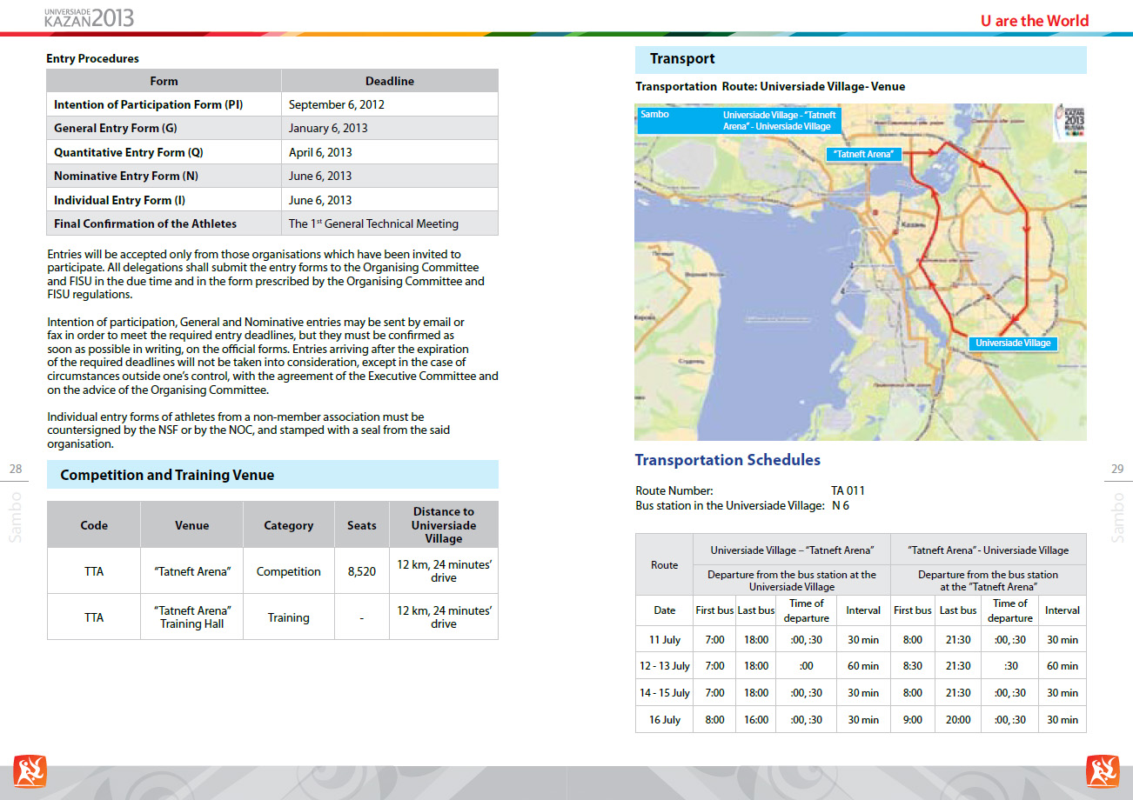
Task: Select the "Competition and Training Venue" heading
Action: tap(167, 475)
